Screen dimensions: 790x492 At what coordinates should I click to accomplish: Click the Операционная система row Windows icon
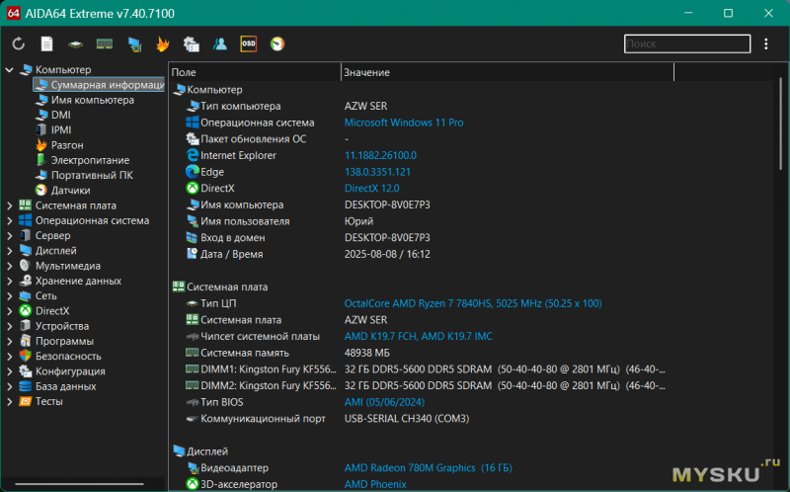coord(192,123)
